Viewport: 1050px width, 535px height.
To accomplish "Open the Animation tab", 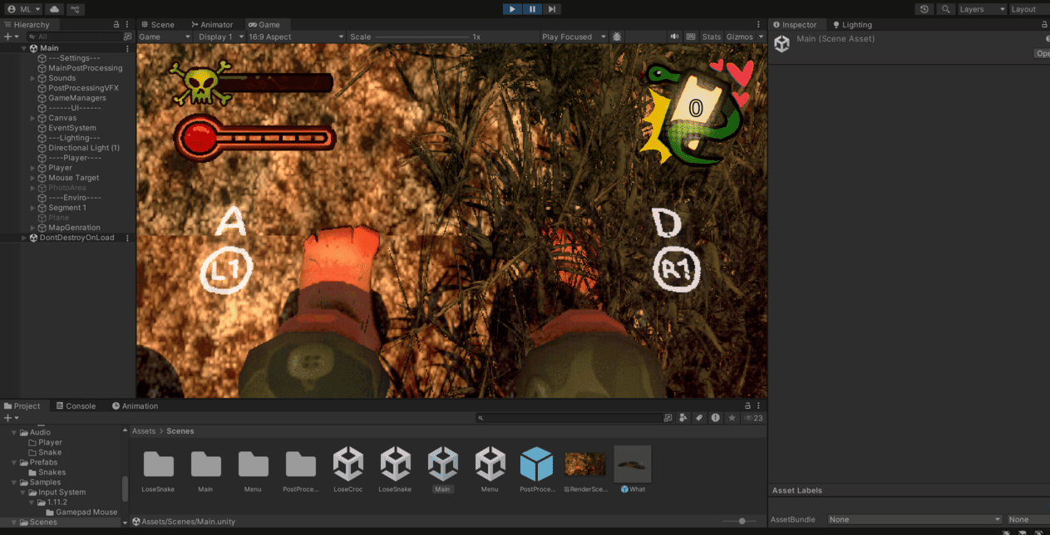I will [x=135, y=406].
